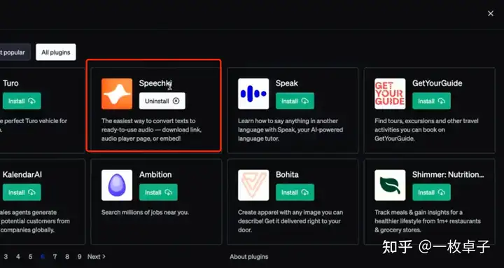Click the Shimmer: Nutrition plugin title
This screenshot has width=504, height=268.
448,174
